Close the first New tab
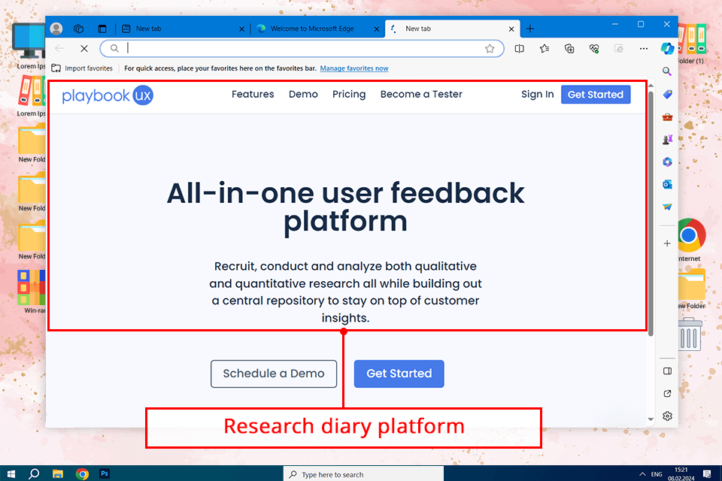This screenshot has height=481, width=722. click(x=241, y=29)
